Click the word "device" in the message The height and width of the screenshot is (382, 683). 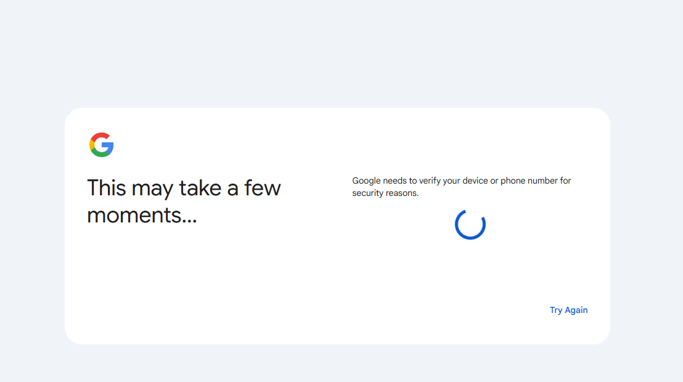[x=475, y=181]
